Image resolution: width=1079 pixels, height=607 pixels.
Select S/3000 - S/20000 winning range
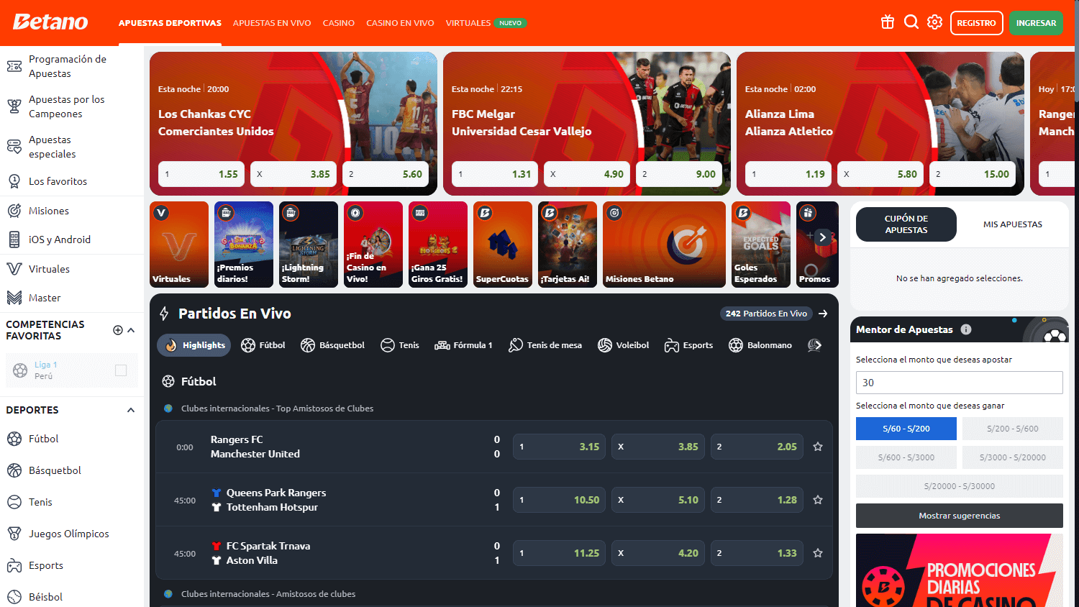click(1013, 457)
